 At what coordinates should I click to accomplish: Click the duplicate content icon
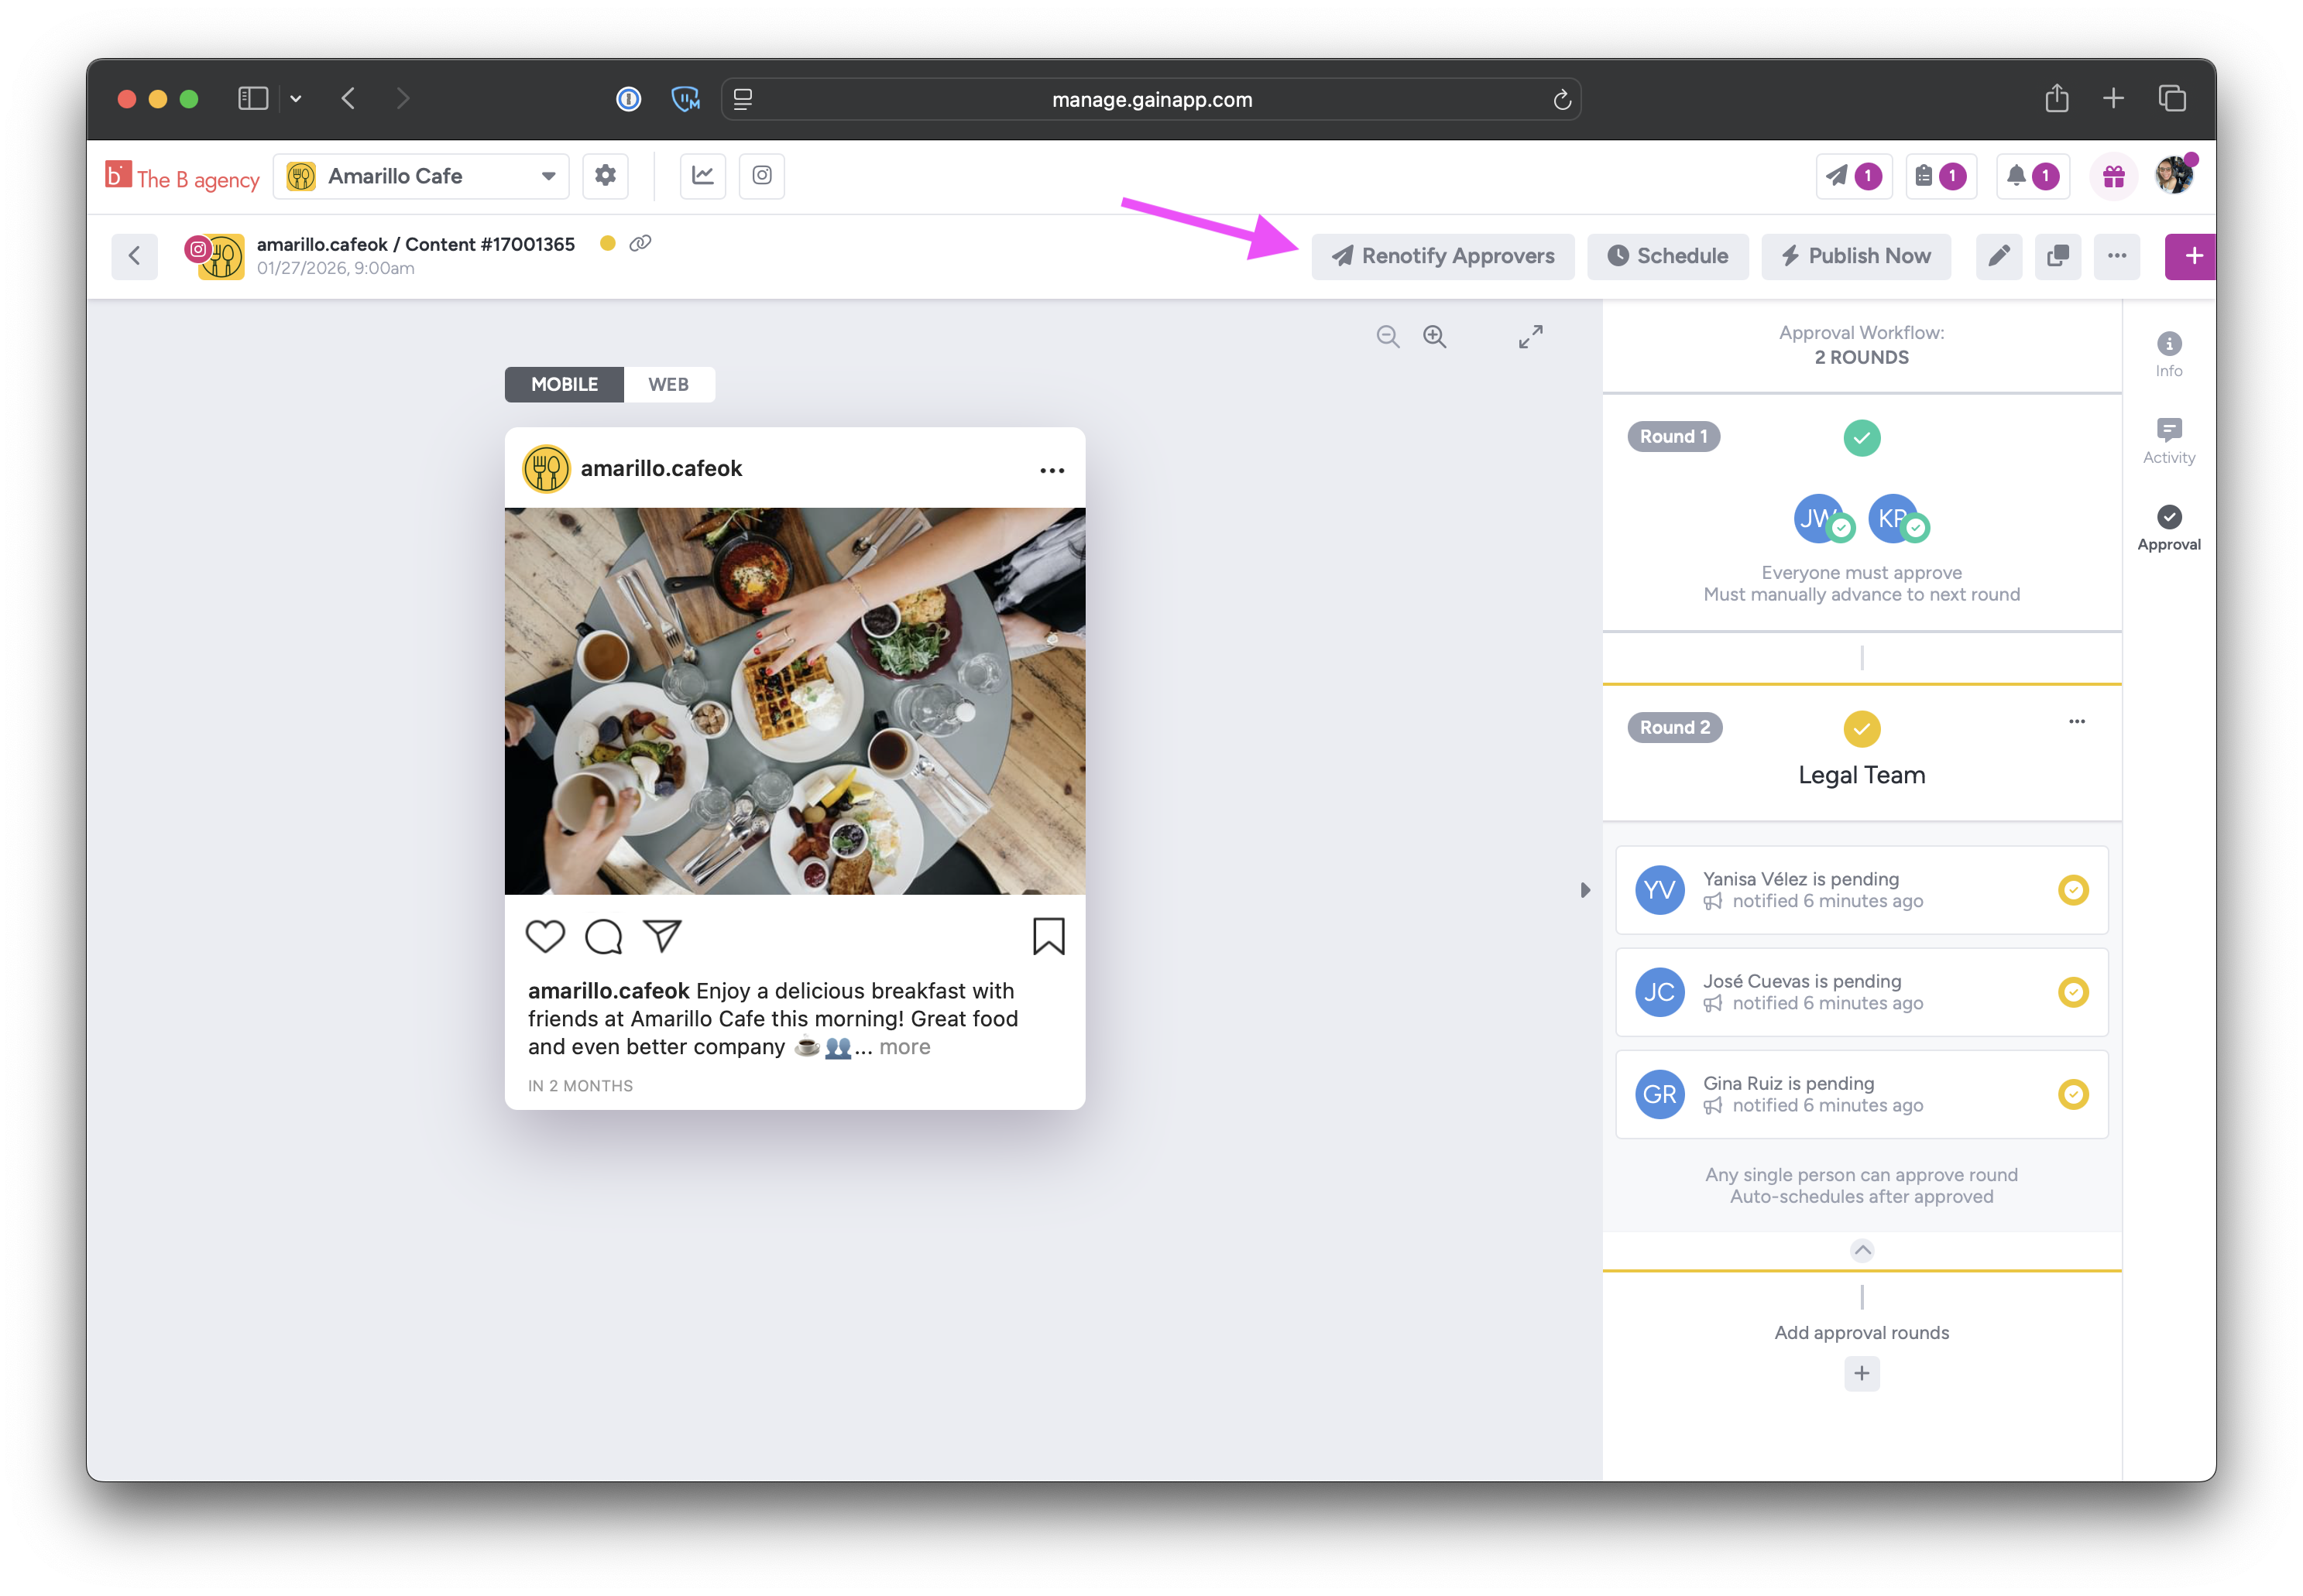[x=2057, y=256]
